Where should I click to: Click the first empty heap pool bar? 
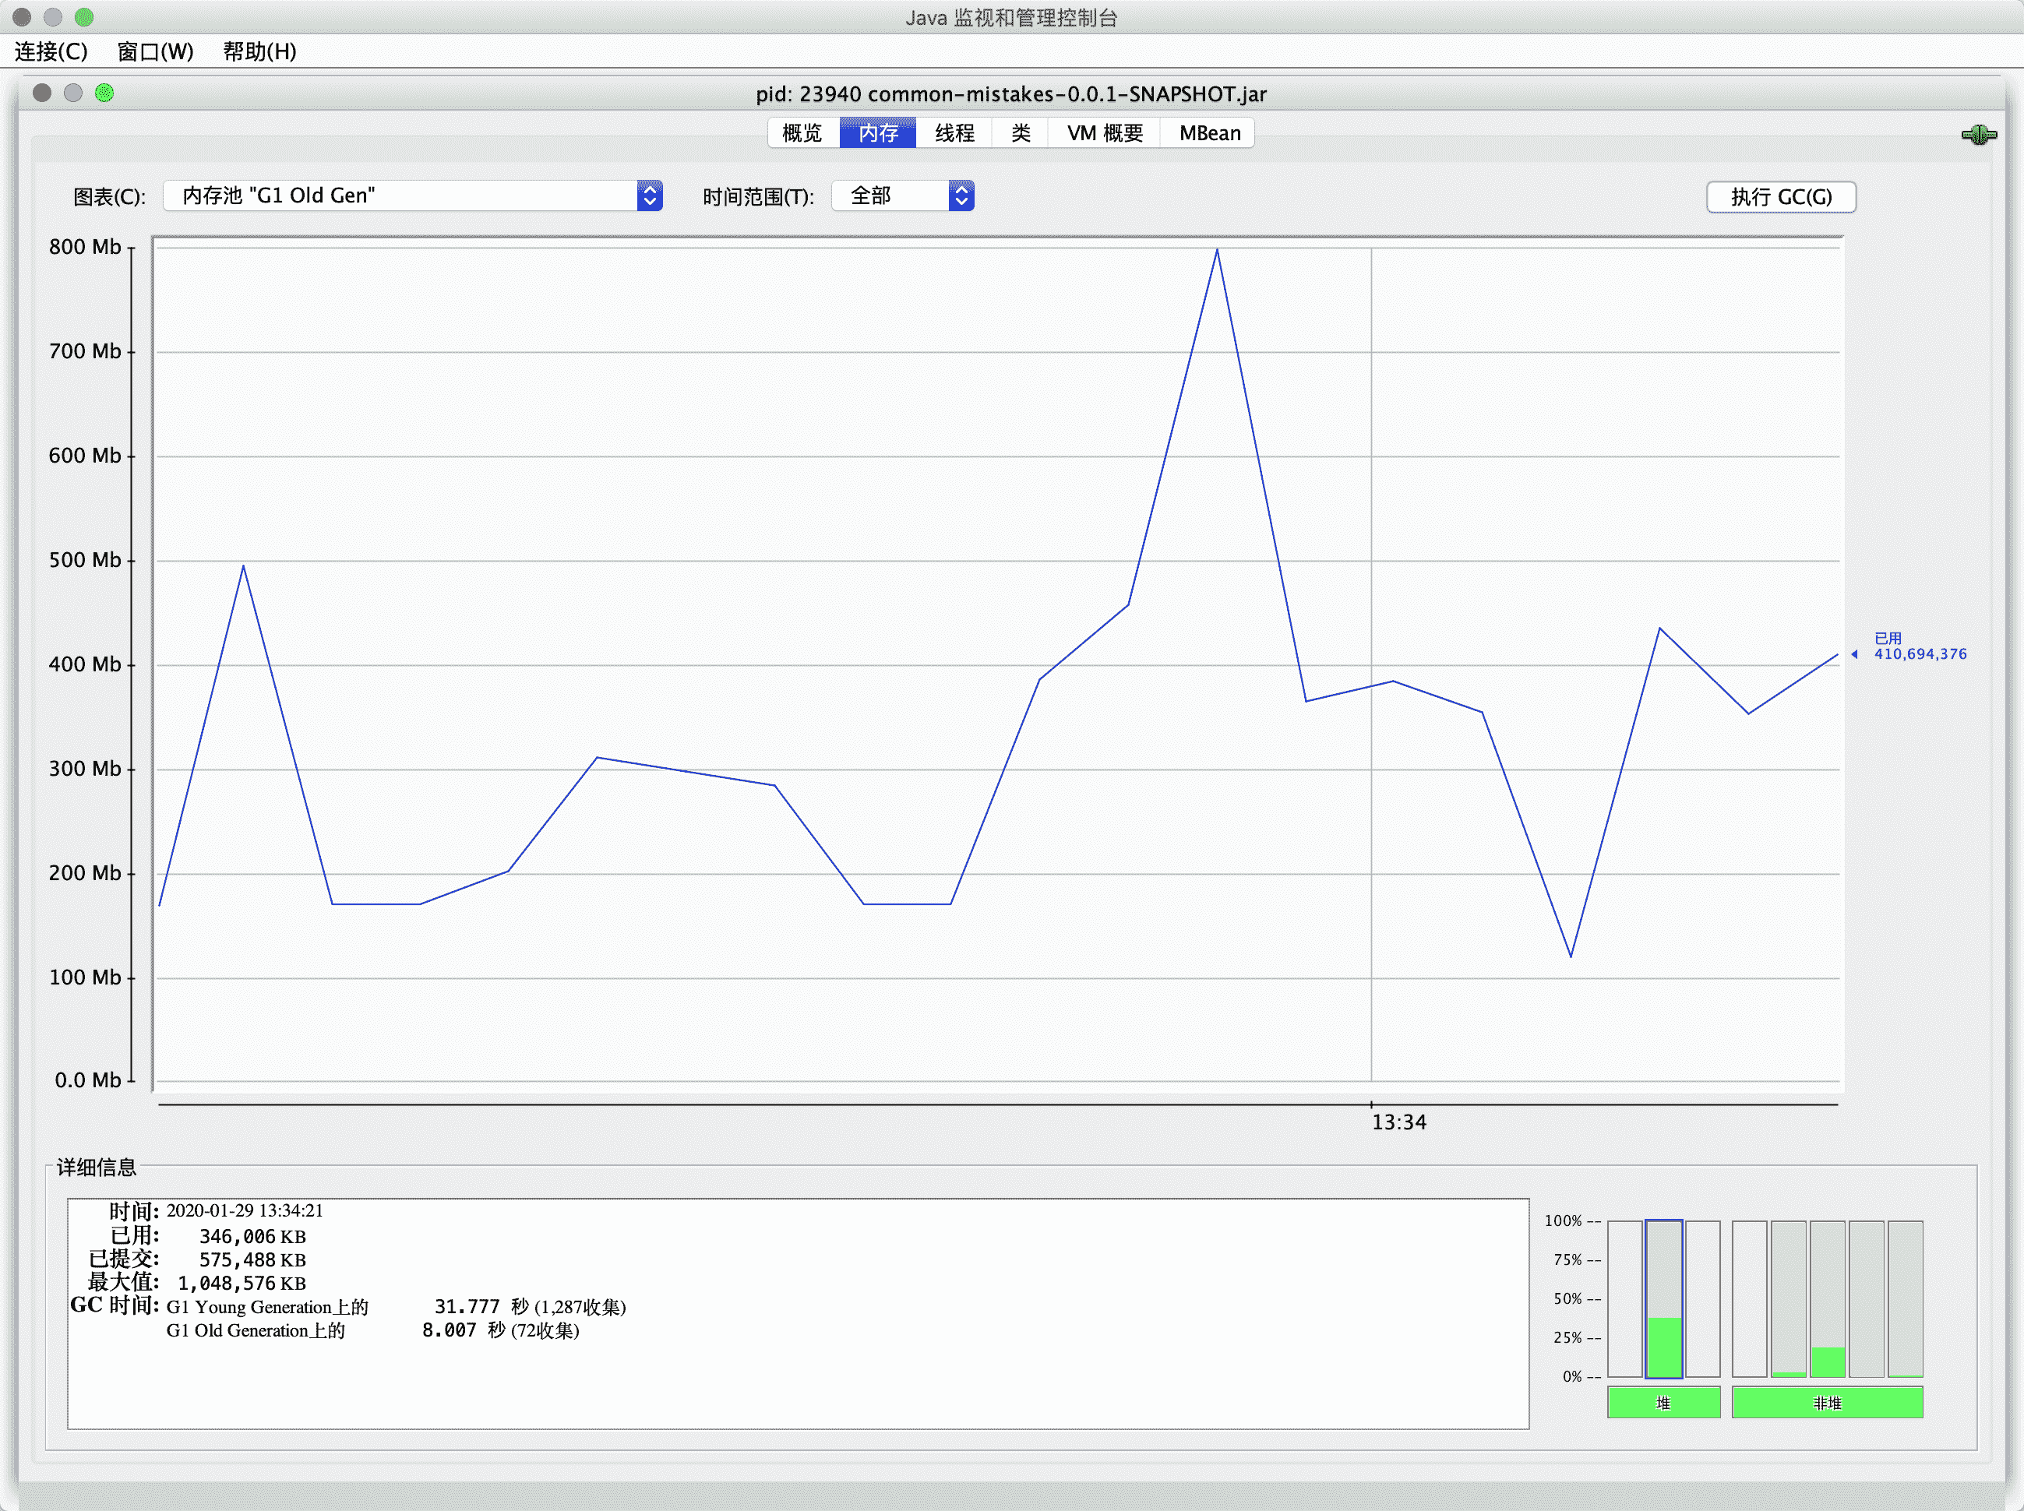coord(1624,1298)
